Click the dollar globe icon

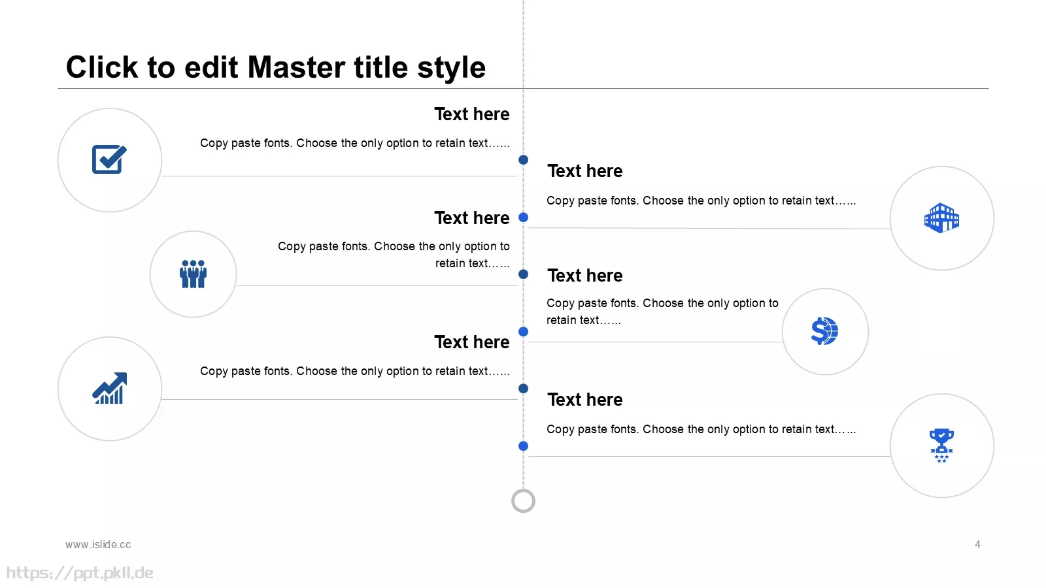[x=824, y=331]
